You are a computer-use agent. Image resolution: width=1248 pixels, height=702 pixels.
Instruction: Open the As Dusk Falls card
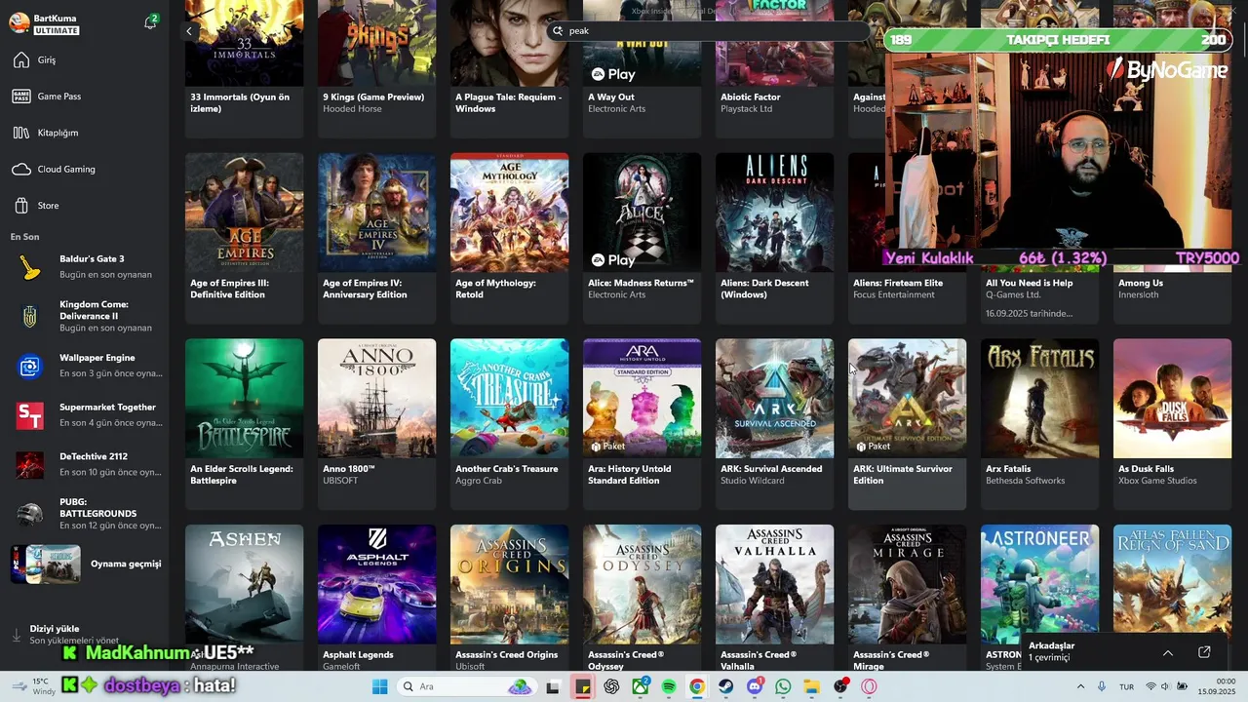tap(1172, 423)
